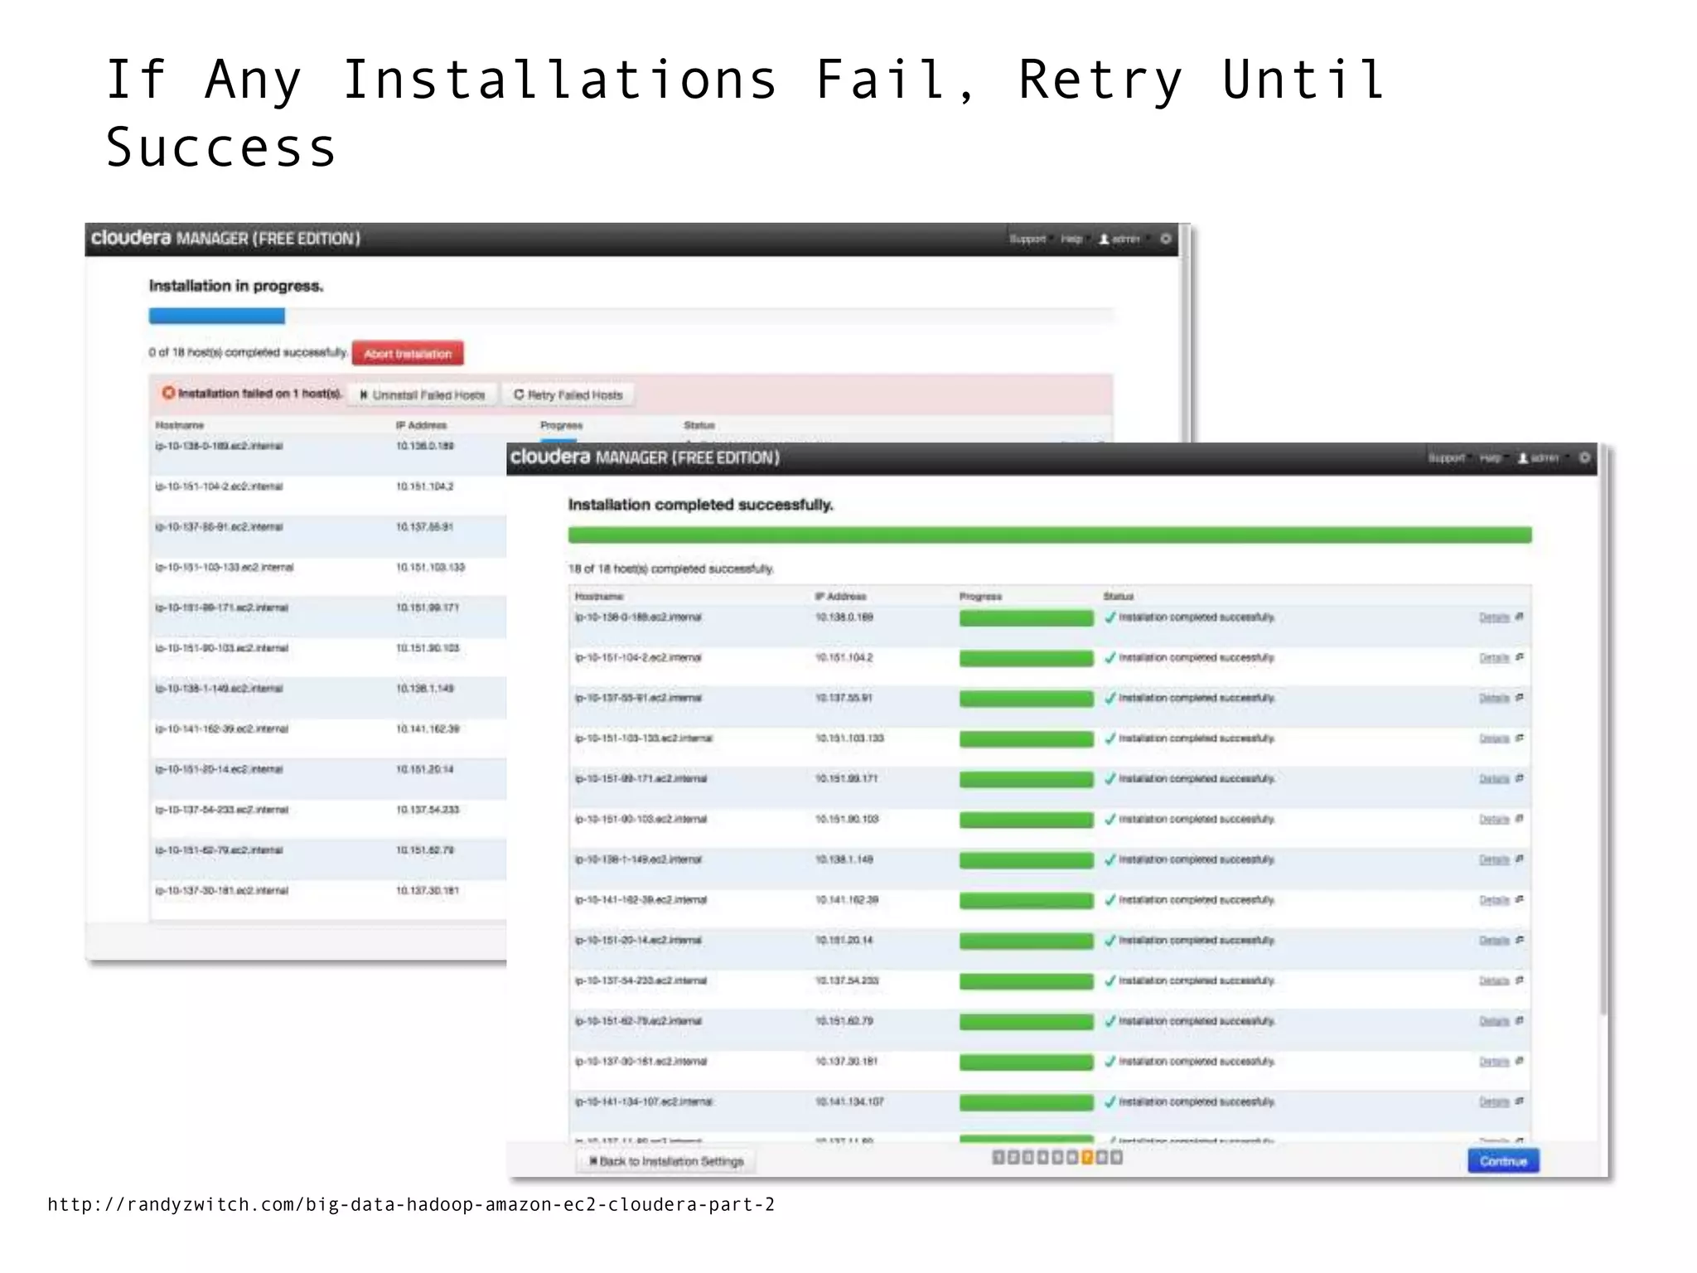Image resolution: width=1697 pixels, height=1273 pixels.
Task: Open popup icon for host ip-10-141-162-39 row
Action: coord(1519,899)
